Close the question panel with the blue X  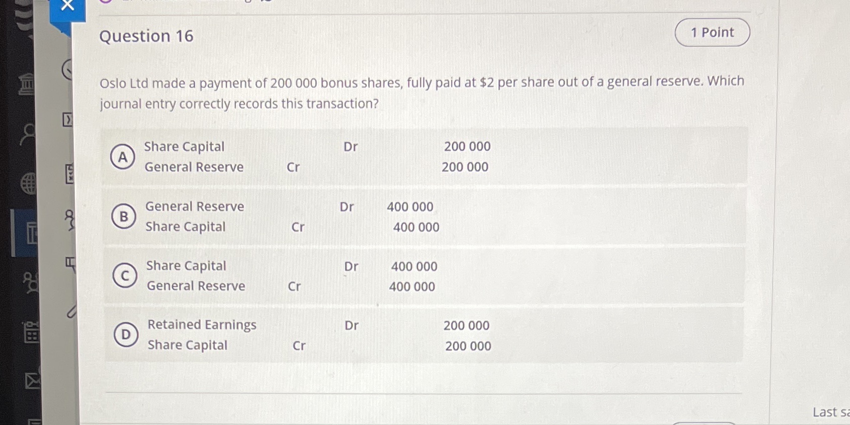point(67,6)
